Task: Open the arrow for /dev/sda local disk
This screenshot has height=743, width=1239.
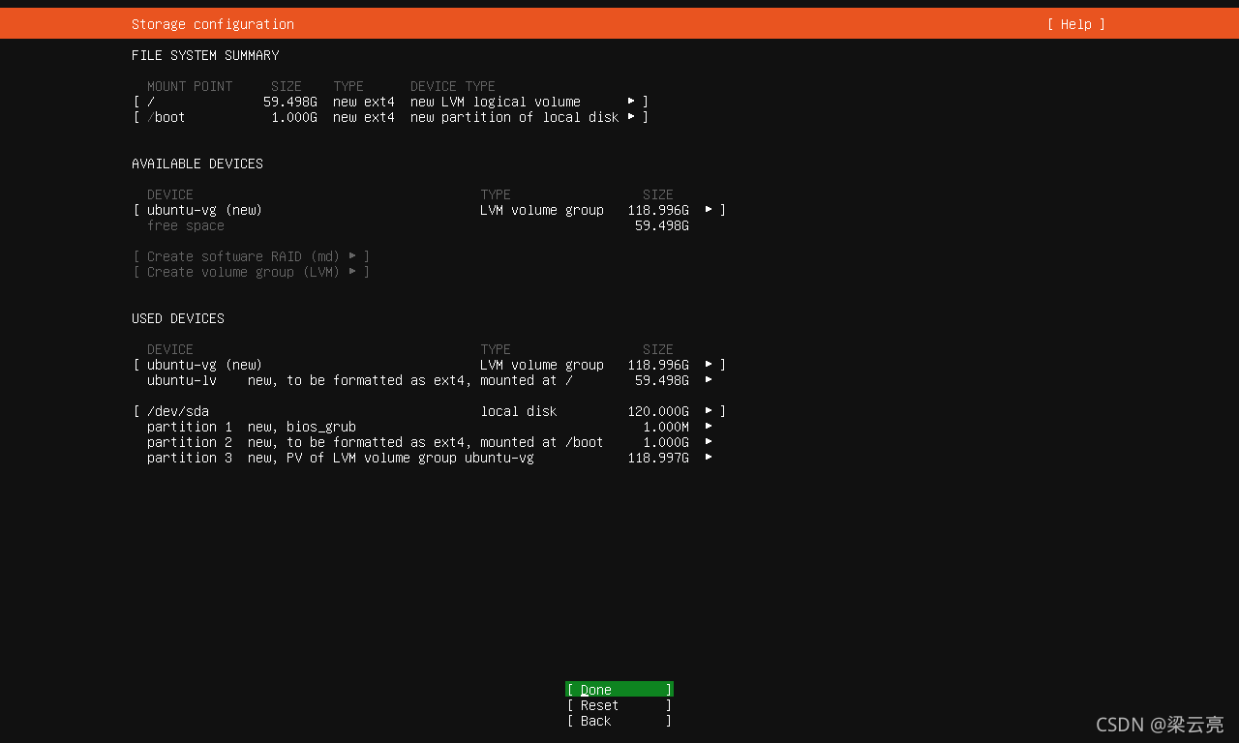Action: pos(709,411)
